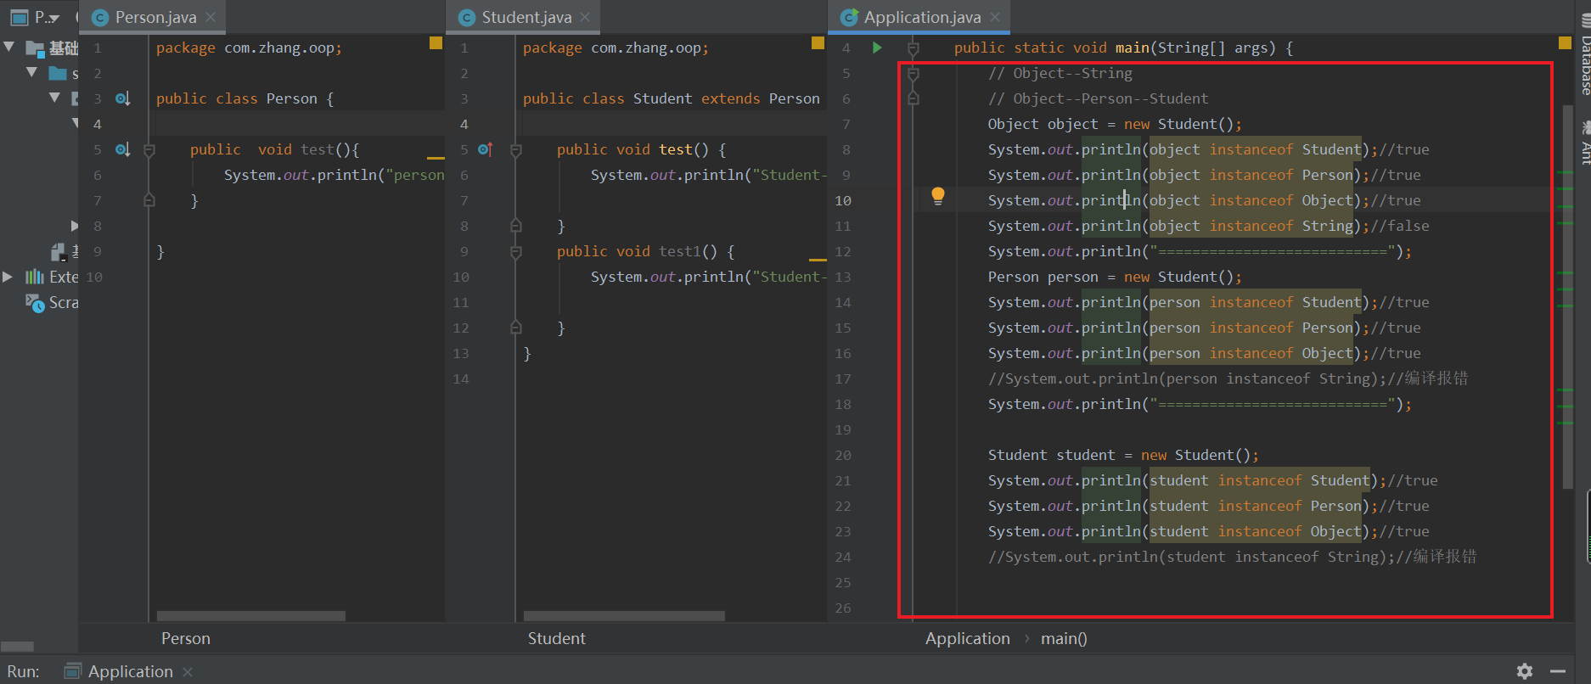Click the project panel horizontal scrollbar
Image resolution: width=1591 pixels, height=684 pixels.
pyautogui.click(x=17, y=646)
